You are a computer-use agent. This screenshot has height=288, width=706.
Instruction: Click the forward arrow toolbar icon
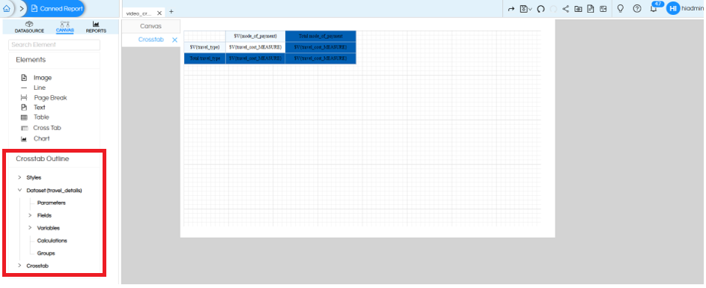(x=511, y=8)
